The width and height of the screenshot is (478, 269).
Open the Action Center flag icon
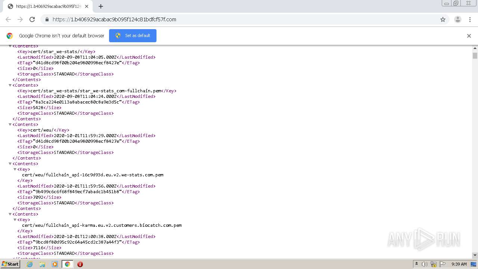click(443, 264)
